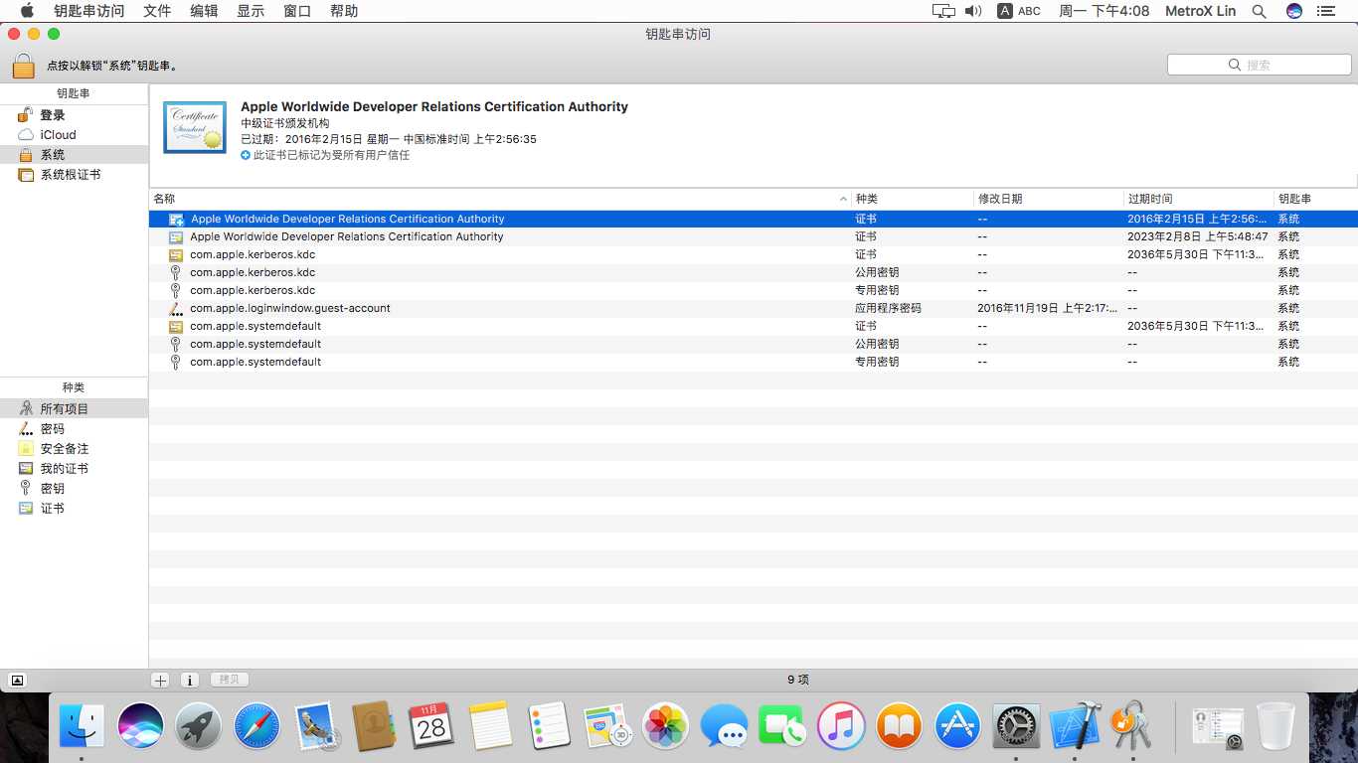Screen dimensions: 1358x763
Task: Select com.apple.loginwindow.guest-account row
Action: (754, 308)
